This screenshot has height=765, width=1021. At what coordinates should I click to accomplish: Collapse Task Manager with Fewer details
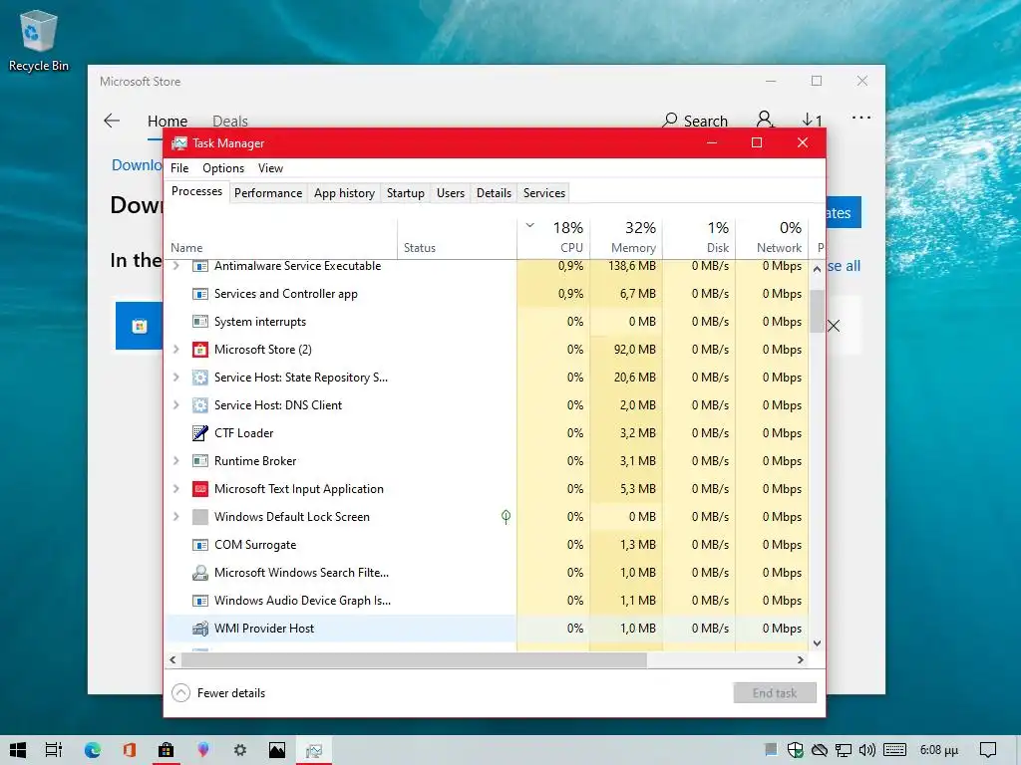218,693
